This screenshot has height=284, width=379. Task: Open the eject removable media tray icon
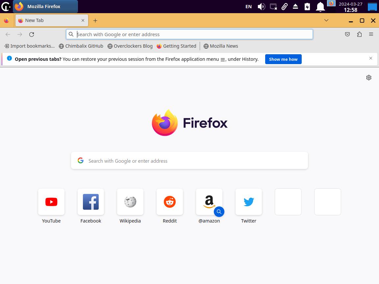[295, 7]
